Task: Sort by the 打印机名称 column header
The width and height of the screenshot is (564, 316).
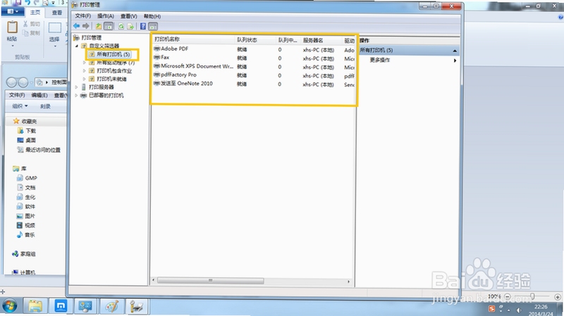Action: (193, 39)
